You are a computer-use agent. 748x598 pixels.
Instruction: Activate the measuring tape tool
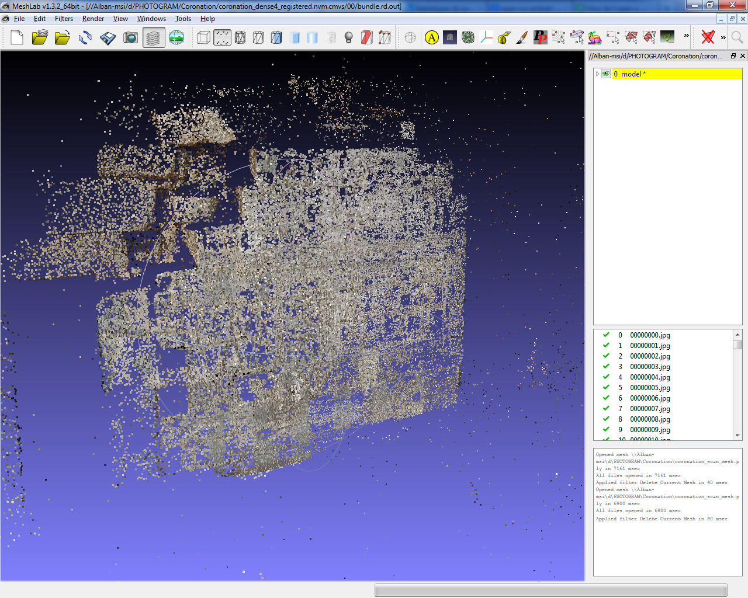pyautogui.click(x=504, y=38)
